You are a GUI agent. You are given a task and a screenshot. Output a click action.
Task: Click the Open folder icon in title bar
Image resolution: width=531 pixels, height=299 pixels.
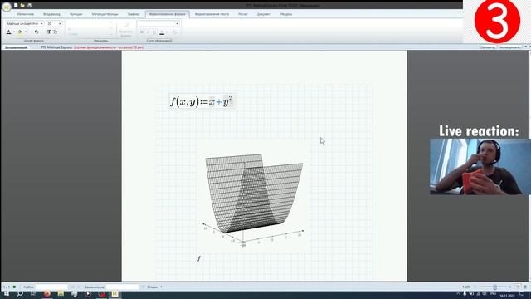22,5
